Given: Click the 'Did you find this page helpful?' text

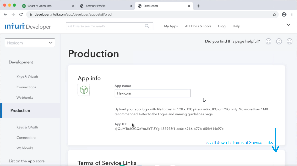Looking at the screenshot, I should [232, 41].
